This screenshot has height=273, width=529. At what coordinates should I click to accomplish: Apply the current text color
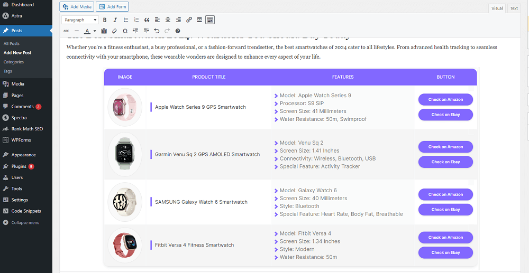87,31
